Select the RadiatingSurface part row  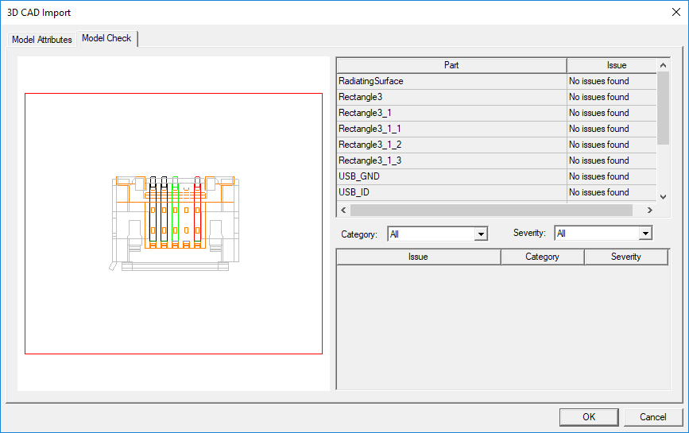(451, 81)
